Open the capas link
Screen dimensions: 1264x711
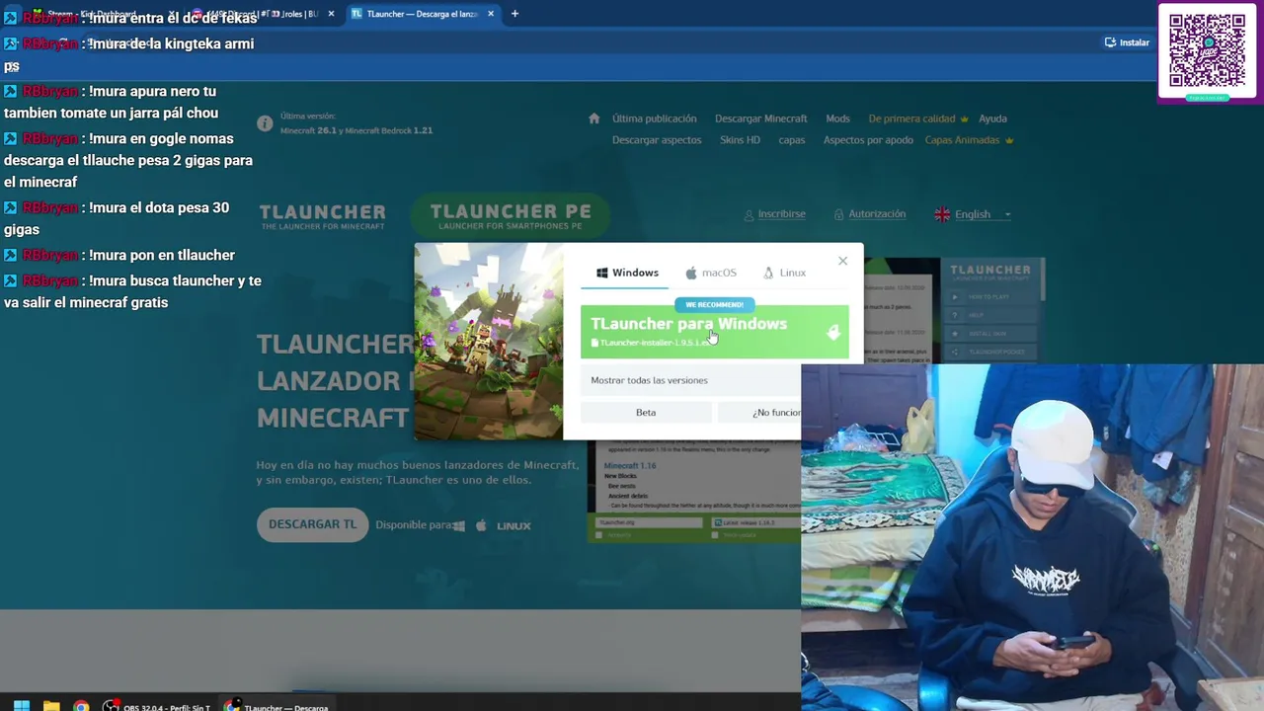(x=791, y=140)
